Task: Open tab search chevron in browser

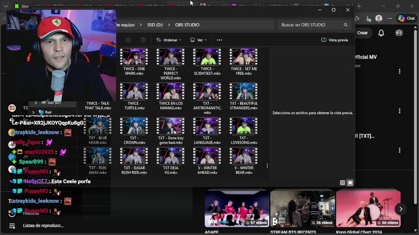Action: tap(6, 6)
